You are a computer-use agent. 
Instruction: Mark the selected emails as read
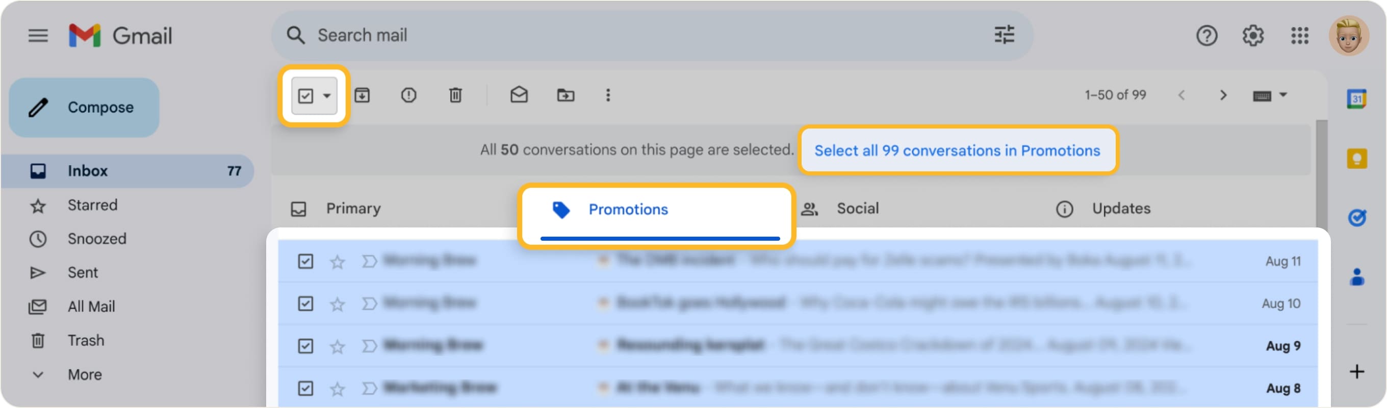[x=519, y=95]
